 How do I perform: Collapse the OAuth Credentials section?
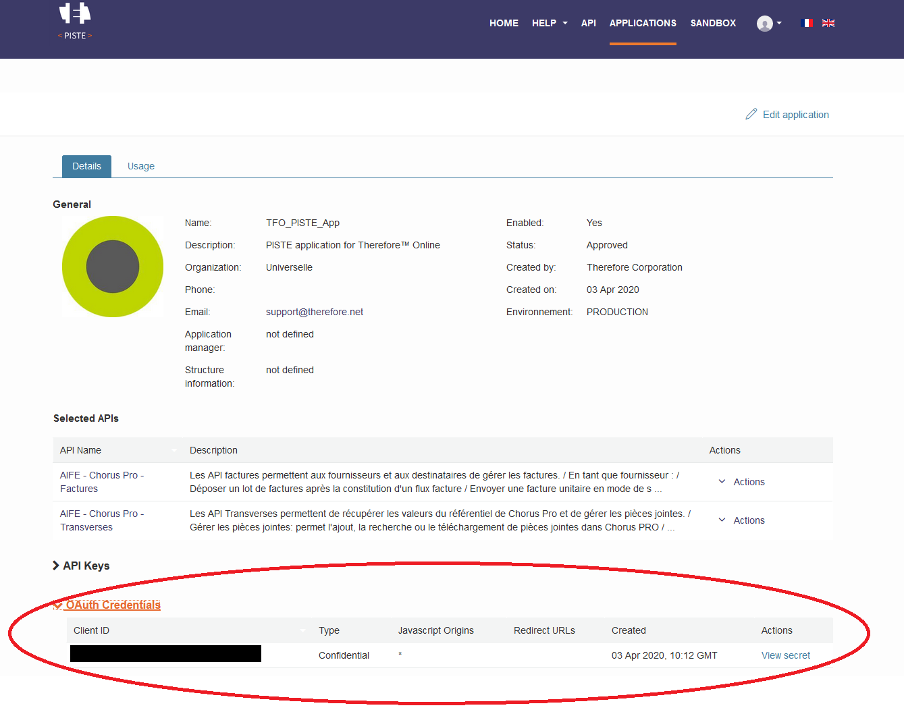pyautogui.click(x=107, y=605)
